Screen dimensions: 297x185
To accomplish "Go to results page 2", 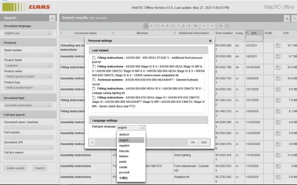I will click(x=151, y=26).
